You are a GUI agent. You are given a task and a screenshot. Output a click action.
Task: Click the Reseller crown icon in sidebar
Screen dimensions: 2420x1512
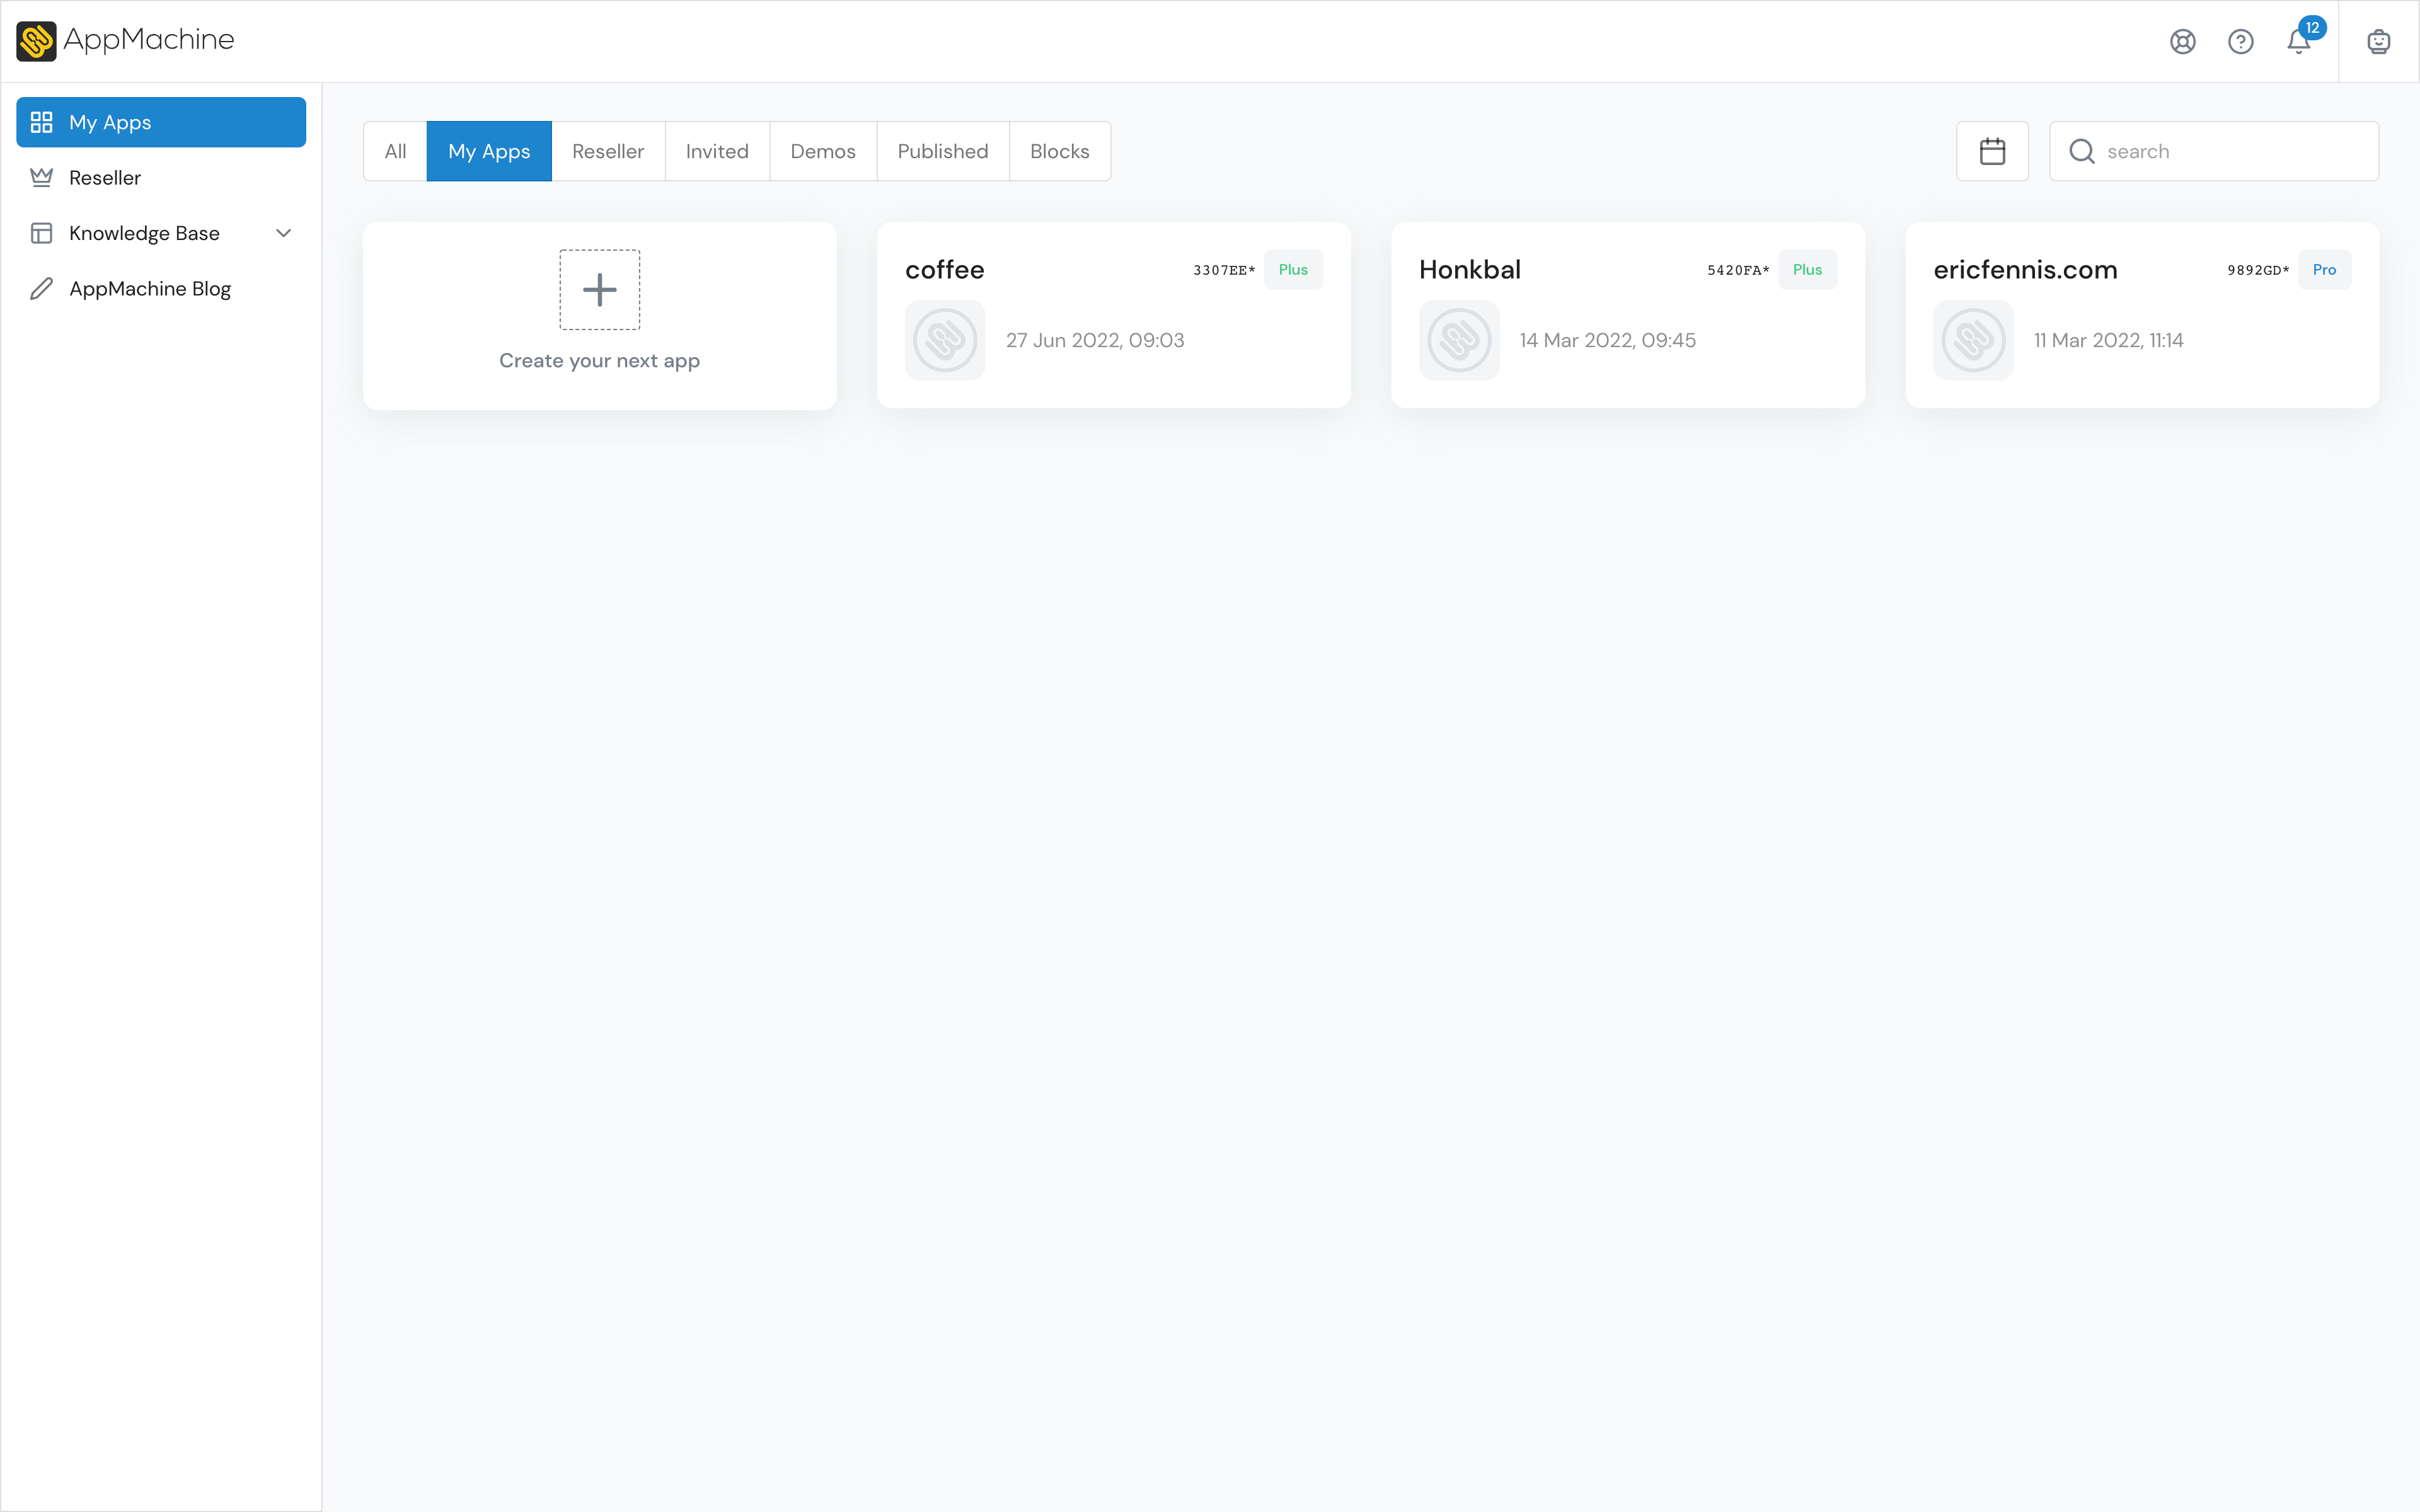pos(41,177)
